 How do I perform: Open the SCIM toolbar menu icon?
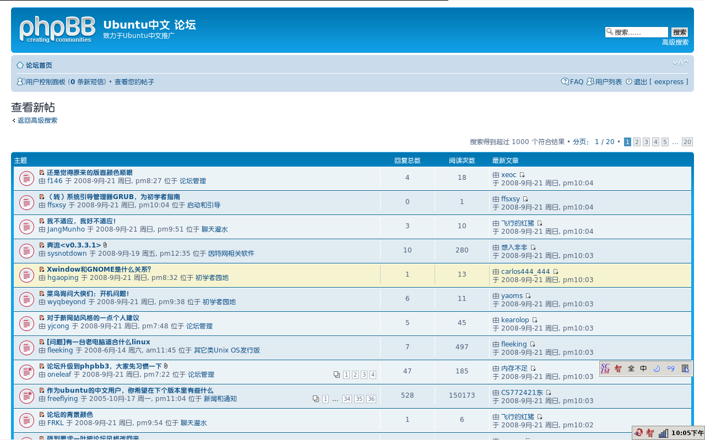(685, 369)
